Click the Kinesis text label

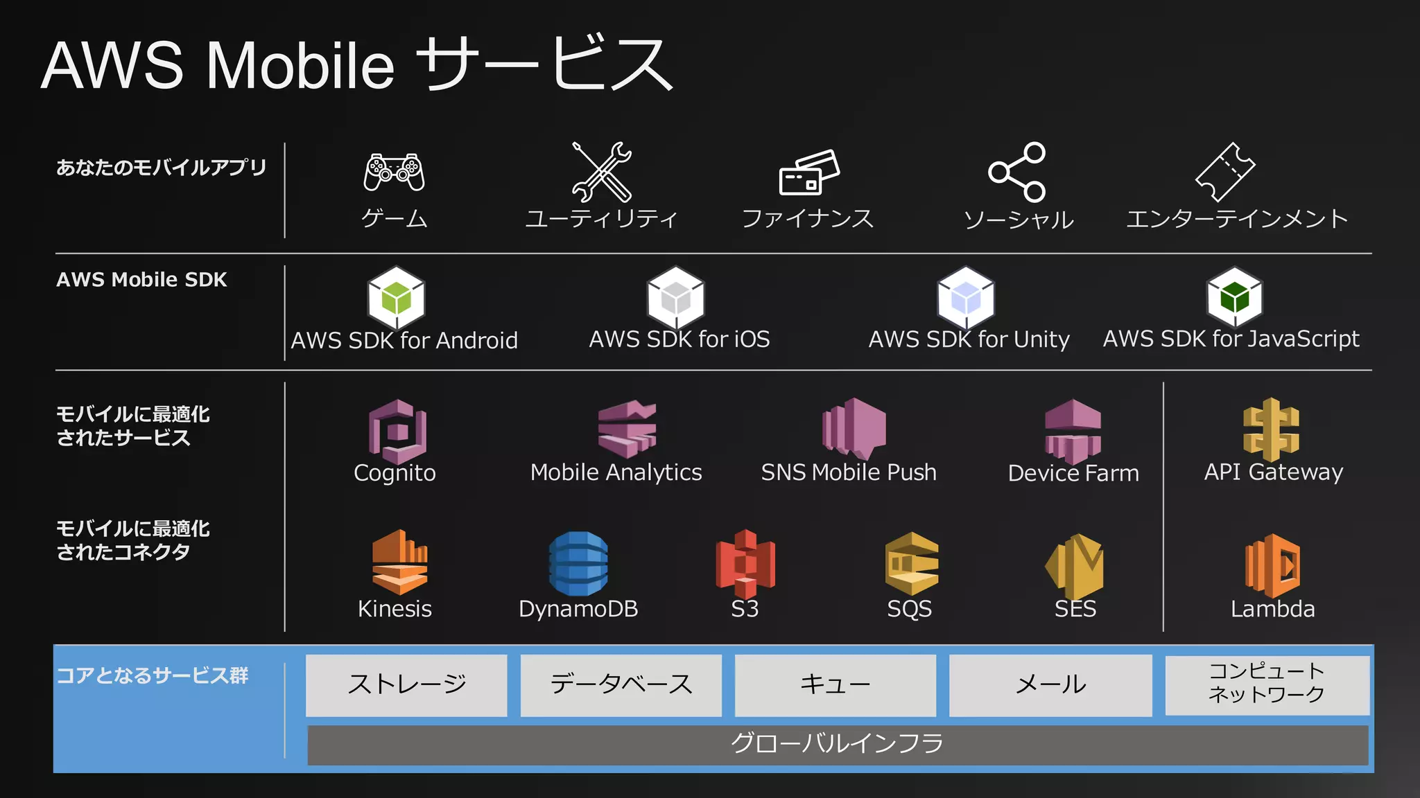click(395, 609)
